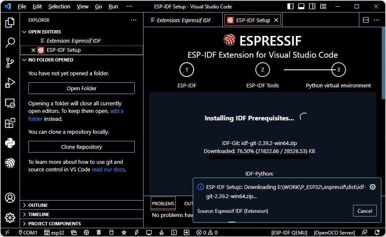Cancel the idf-git download notification
386x237 pixels.
(365, 211)
